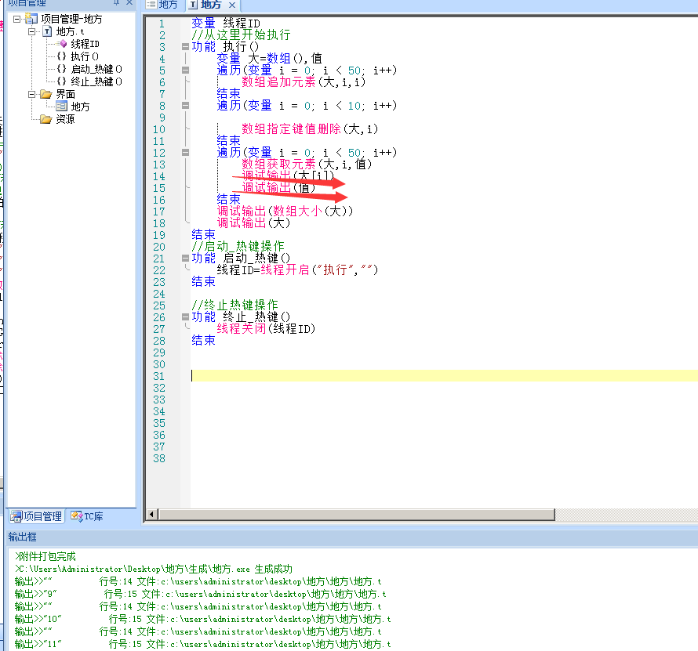Click the 界面 folder icon
The image size is (698, 651).
[x=45, y=94]
